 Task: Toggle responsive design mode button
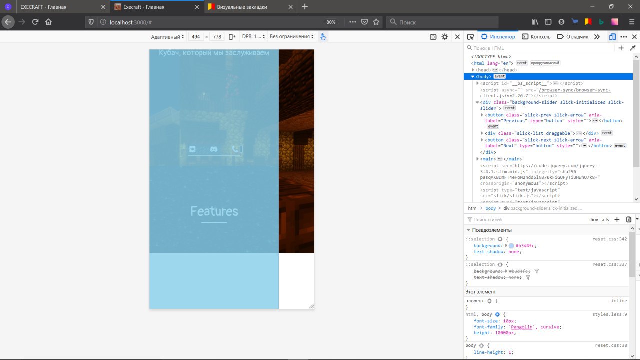tap(612, 37)
